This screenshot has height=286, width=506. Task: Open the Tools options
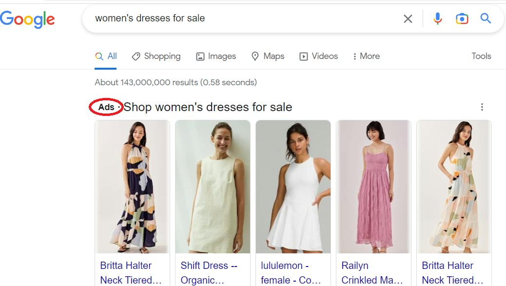pyautogui.click(x=481, y=56)
